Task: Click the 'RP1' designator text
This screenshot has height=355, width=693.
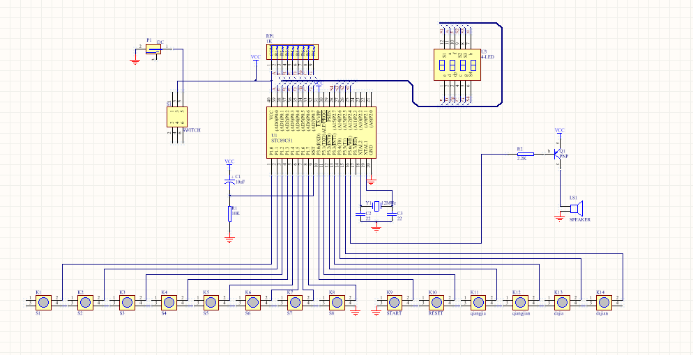Action: 270,36
